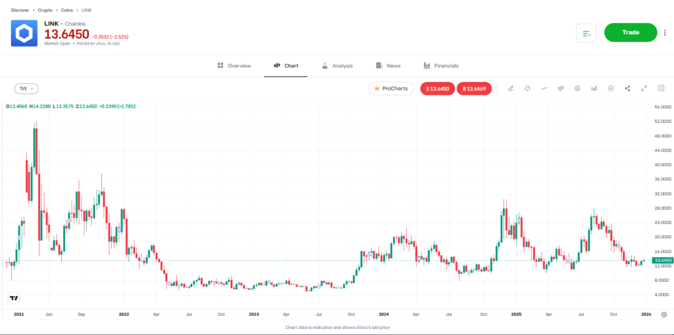Toggle the side panel layout icon

[x=661, y=89]
